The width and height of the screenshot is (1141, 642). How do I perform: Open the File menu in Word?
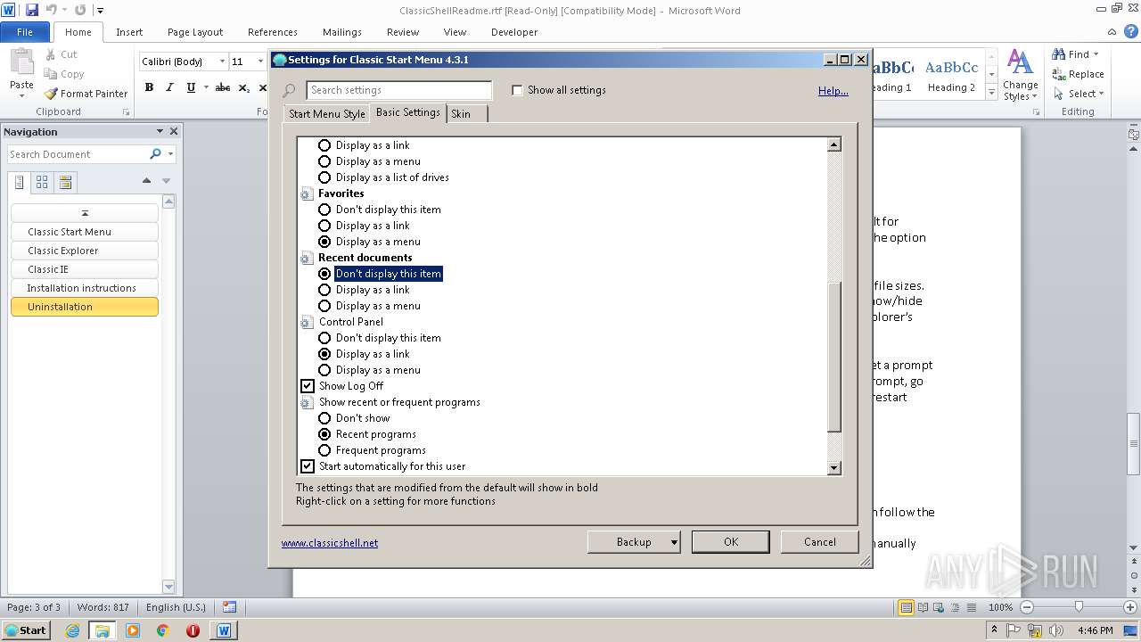[x=25, y=32]
